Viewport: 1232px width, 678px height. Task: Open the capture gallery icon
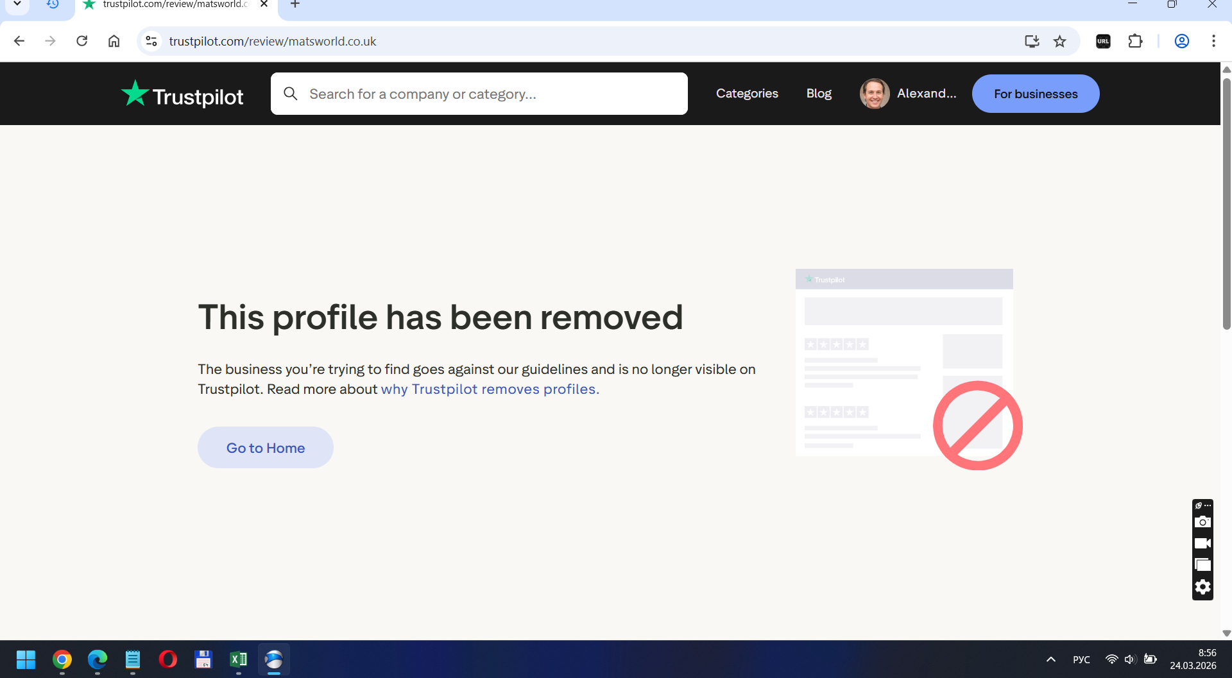[x=1202, y=565]
